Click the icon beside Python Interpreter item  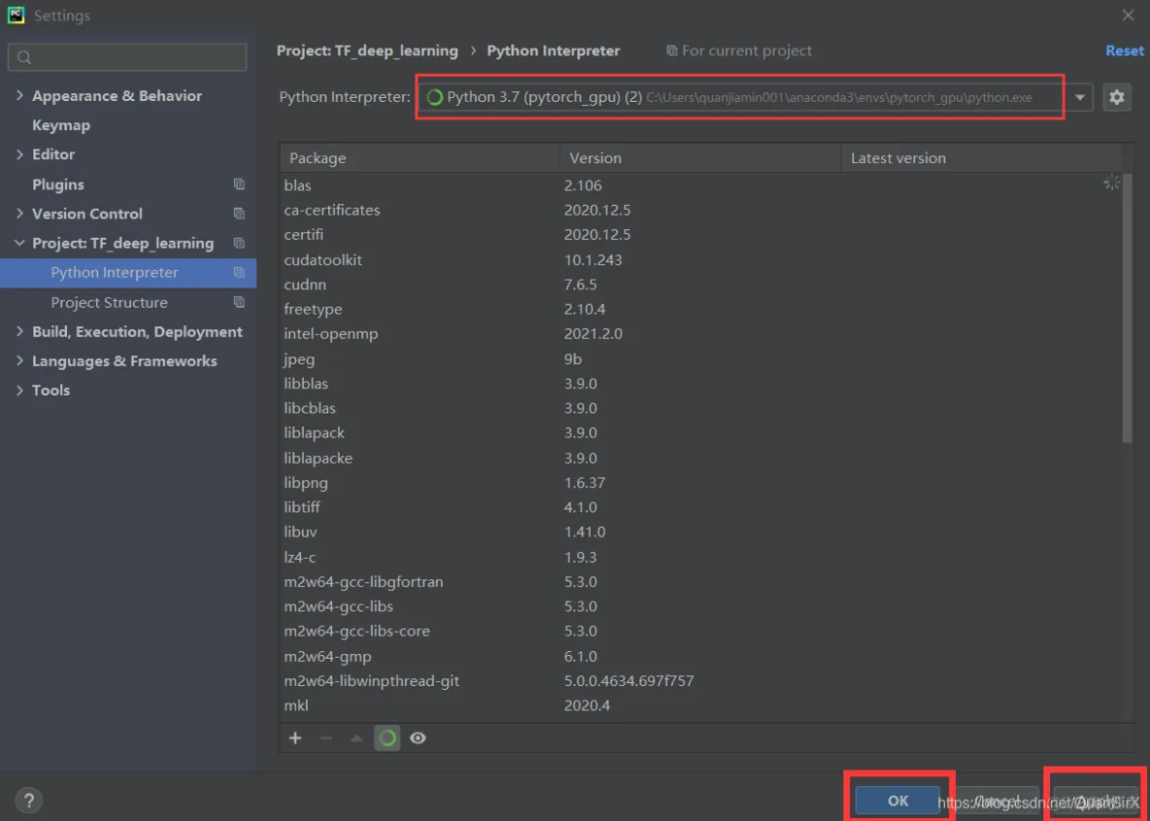pos(239,272)
